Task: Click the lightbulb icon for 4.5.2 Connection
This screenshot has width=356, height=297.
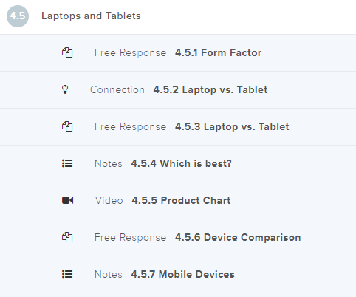Action: point(65,89)
